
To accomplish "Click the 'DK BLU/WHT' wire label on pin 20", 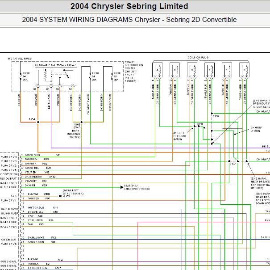I will 36,237.
